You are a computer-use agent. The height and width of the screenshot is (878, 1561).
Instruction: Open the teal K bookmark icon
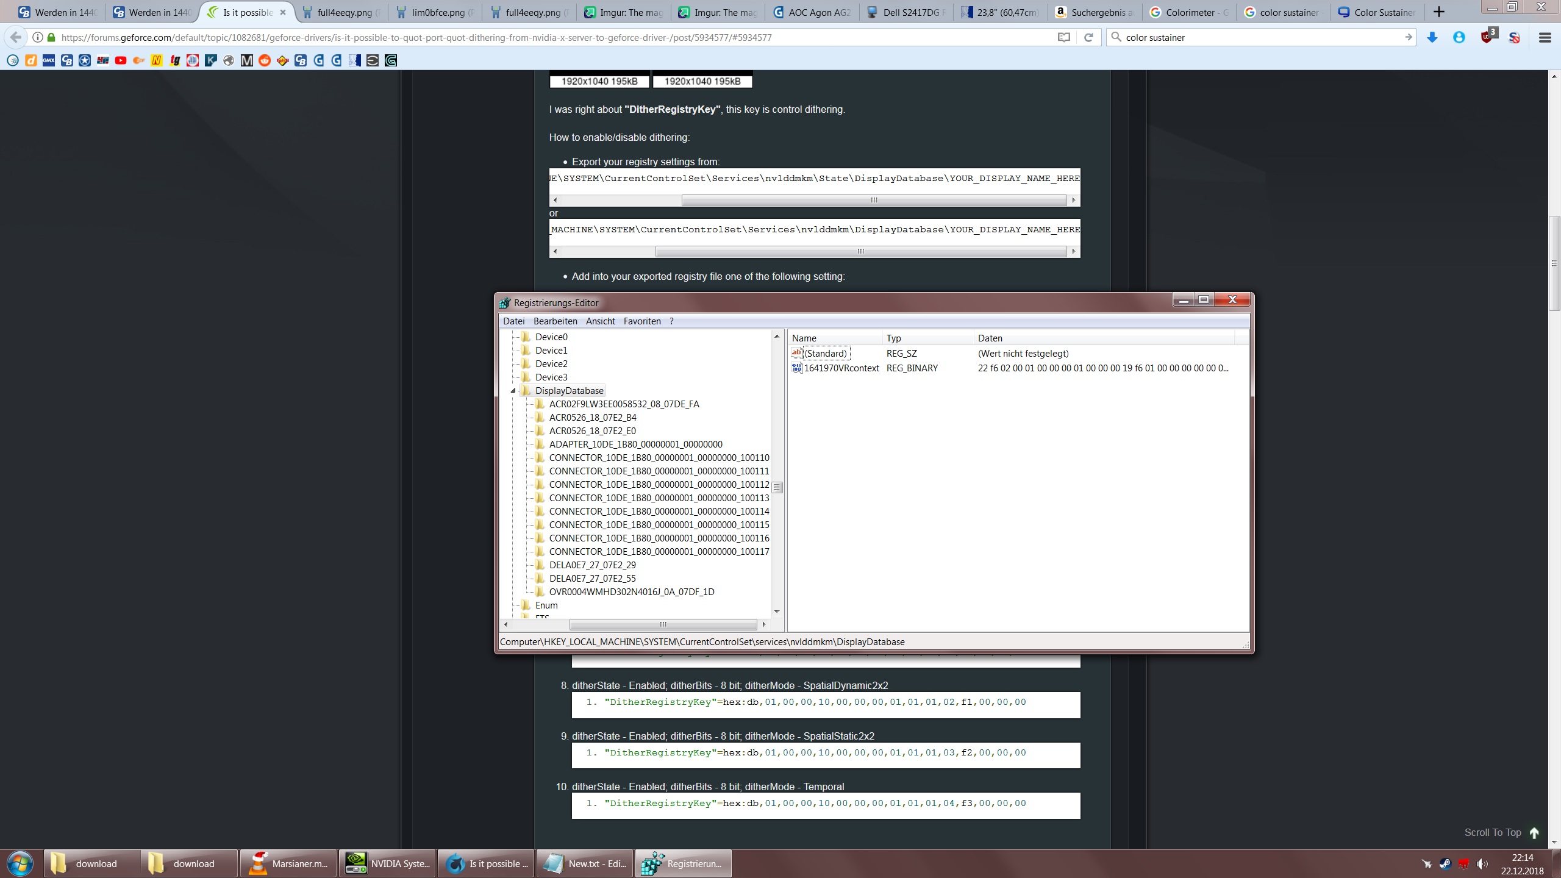[210, 60]
